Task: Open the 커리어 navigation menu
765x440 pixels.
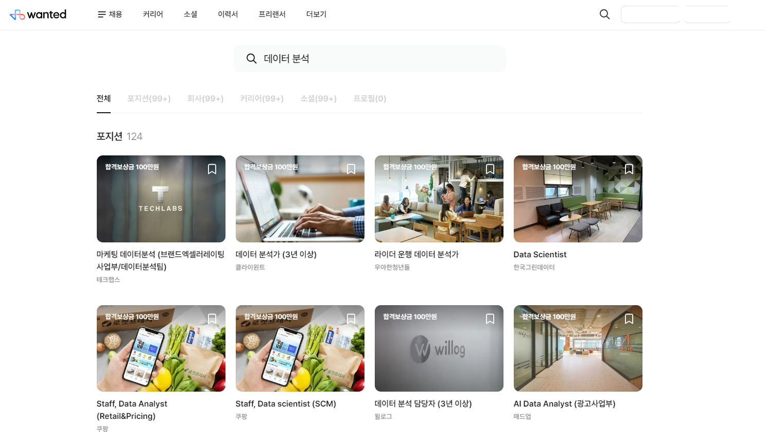Action: [152, 14]
